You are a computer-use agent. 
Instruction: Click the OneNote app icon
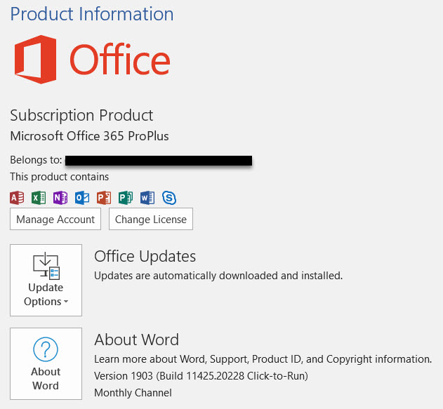[x=60, y=198]
